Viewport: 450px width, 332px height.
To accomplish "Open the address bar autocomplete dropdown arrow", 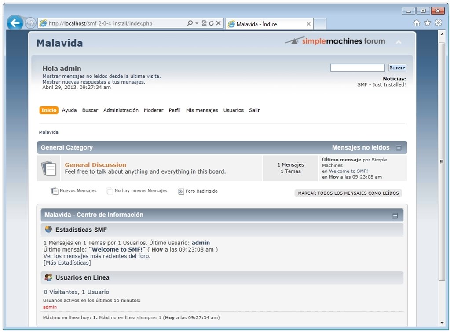I will [x=197, y=23].
